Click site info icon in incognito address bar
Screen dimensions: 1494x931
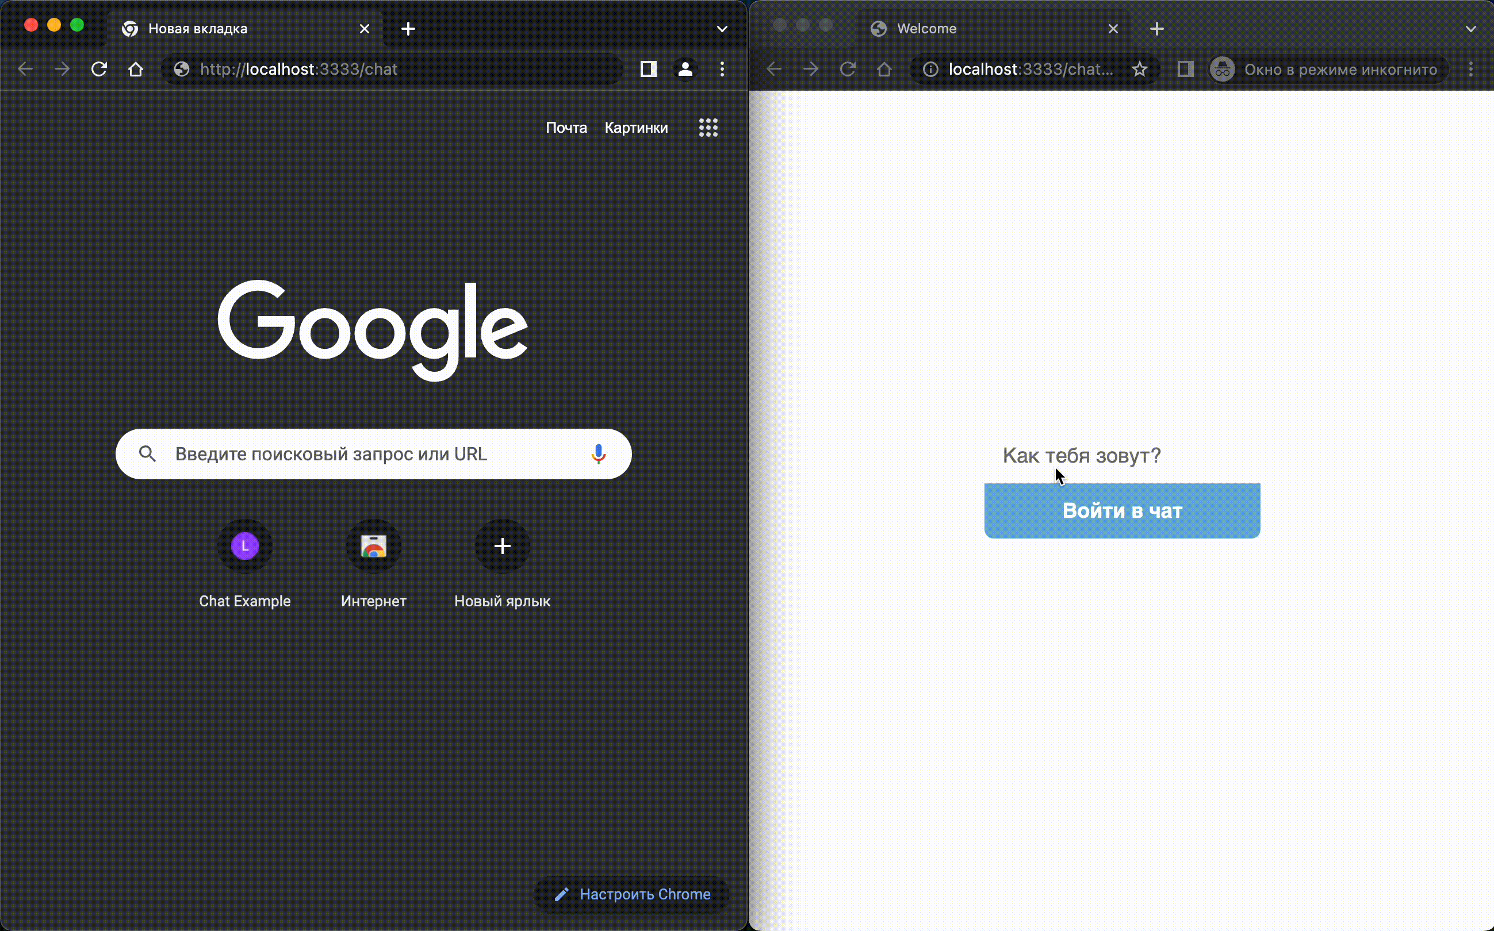click(930, 69)
